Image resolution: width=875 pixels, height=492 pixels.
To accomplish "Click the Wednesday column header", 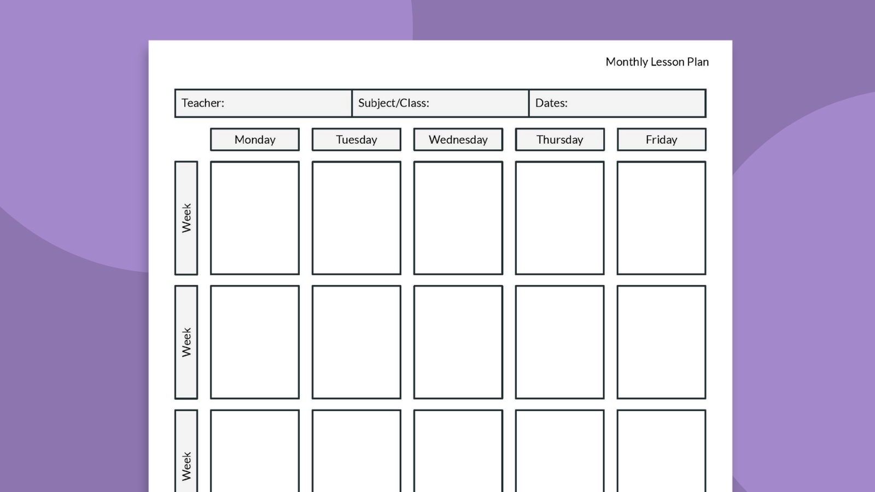I will coord(458,139).
